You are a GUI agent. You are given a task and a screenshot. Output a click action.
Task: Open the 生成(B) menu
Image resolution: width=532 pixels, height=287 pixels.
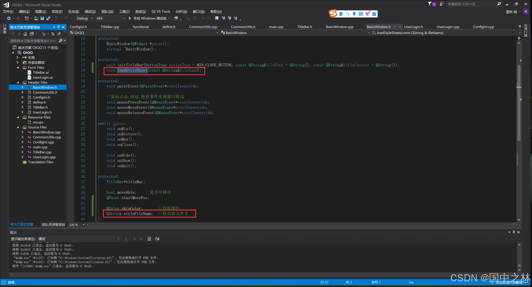(73, 11)
